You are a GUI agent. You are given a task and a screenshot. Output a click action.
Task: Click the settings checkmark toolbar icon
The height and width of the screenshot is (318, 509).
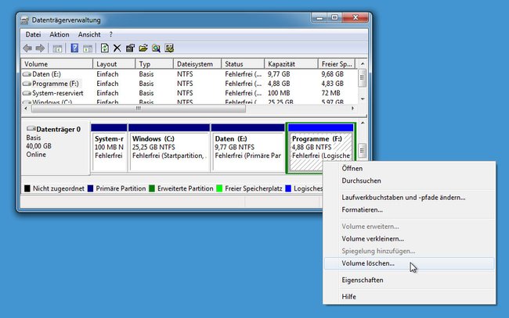[x=169, y=48]
